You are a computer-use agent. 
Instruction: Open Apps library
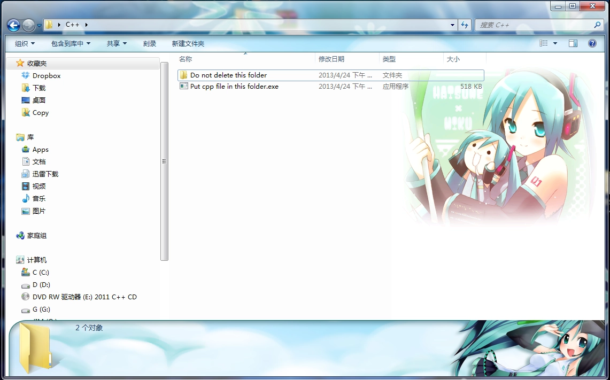click(x=41, y=149)
